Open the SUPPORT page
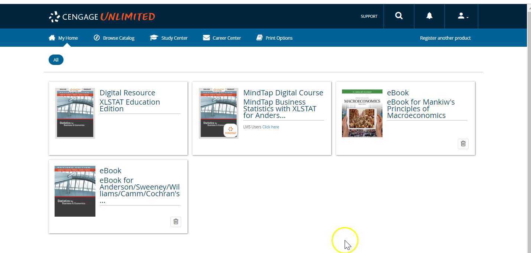531x253 pixels. tap(369, 16)
